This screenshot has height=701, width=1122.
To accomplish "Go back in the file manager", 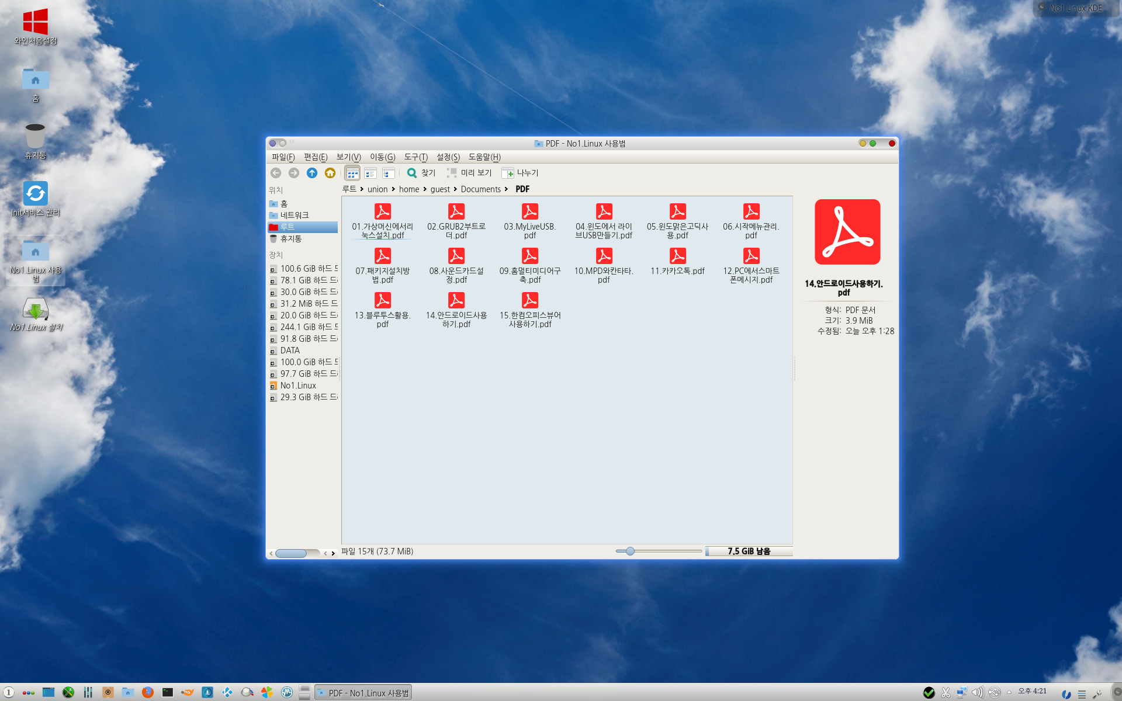I will click(x=276, y=173).
